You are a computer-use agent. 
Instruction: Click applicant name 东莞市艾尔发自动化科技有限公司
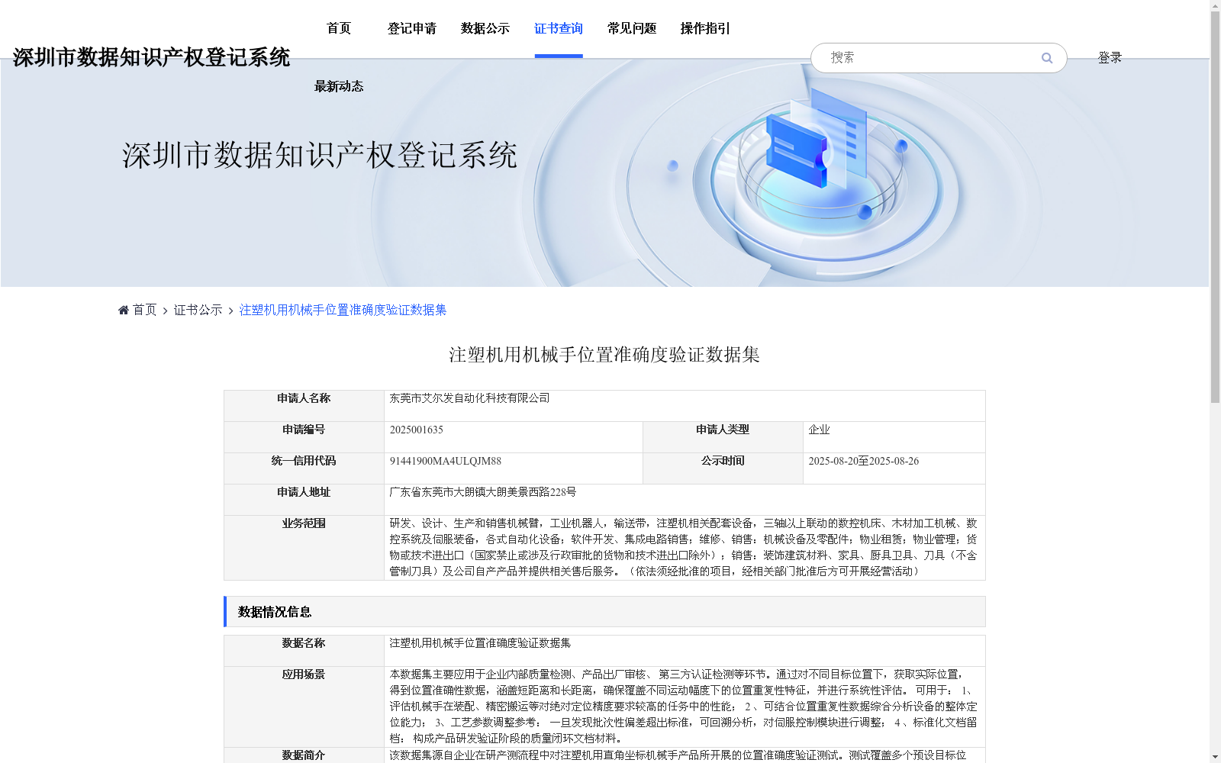click(469, 398)
